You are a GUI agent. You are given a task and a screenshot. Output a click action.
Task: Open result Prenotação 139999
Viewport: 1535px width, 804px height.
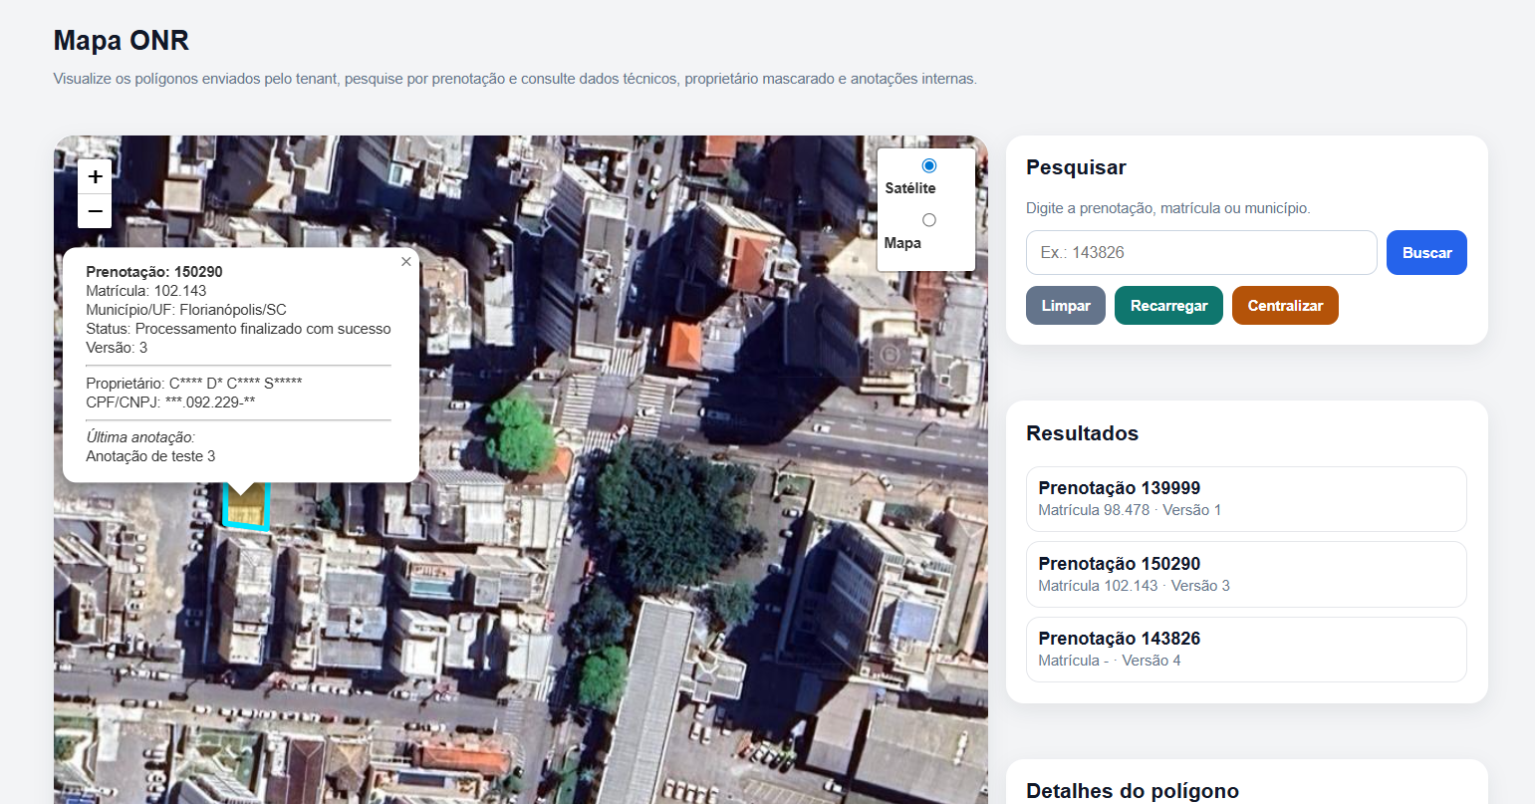(1246, 499)
